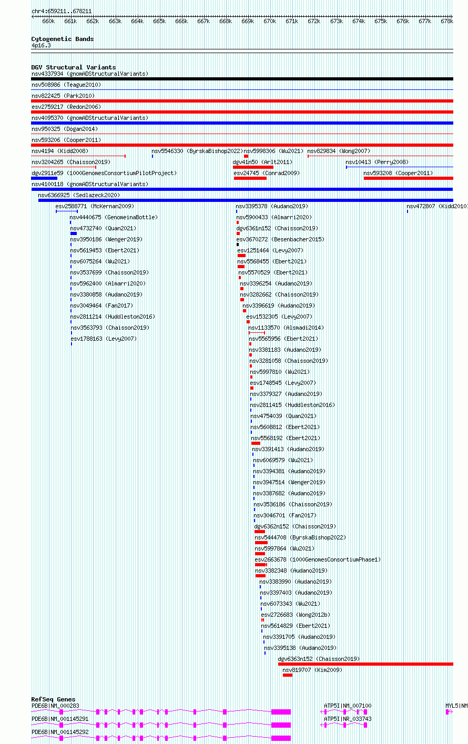Screen dimensions: 468x744
Task: Select the nsv508986 (Teague2010) variant
Action: pos(66,85)
